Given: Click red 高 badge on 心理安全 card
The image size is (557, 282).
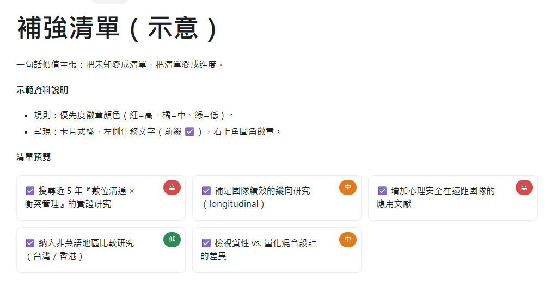Looking at the screenshot, I should pyautogui.click(x=524, y=187).
